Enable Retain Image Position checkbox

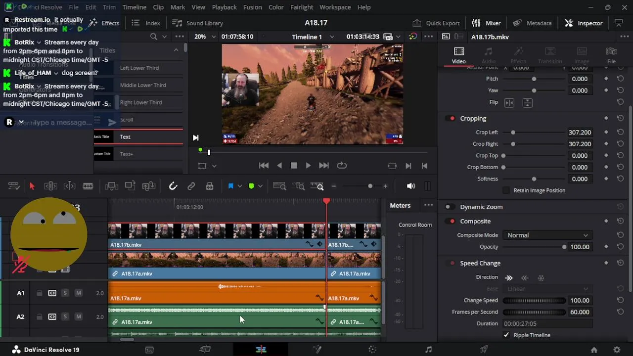point(506,190)
